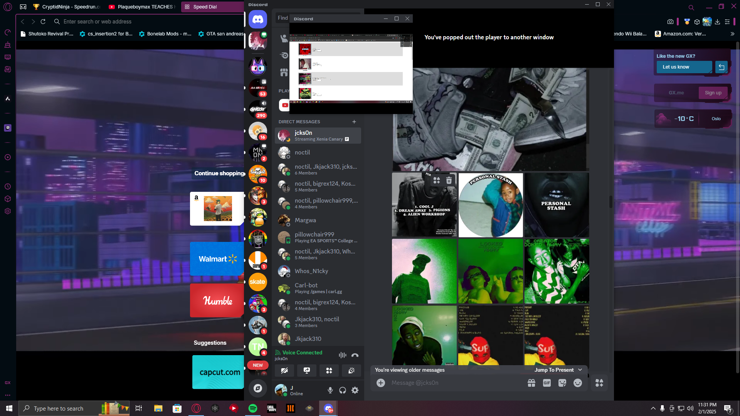Deafen using the headphones icon

[343, 390]
